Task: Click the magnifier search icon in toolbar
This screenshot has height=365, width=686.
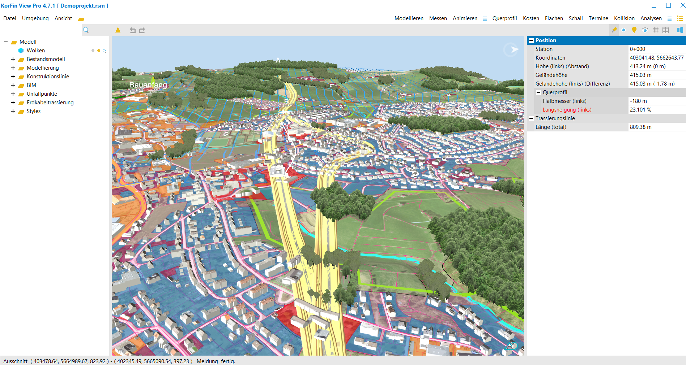Action: tap(86, 30)
